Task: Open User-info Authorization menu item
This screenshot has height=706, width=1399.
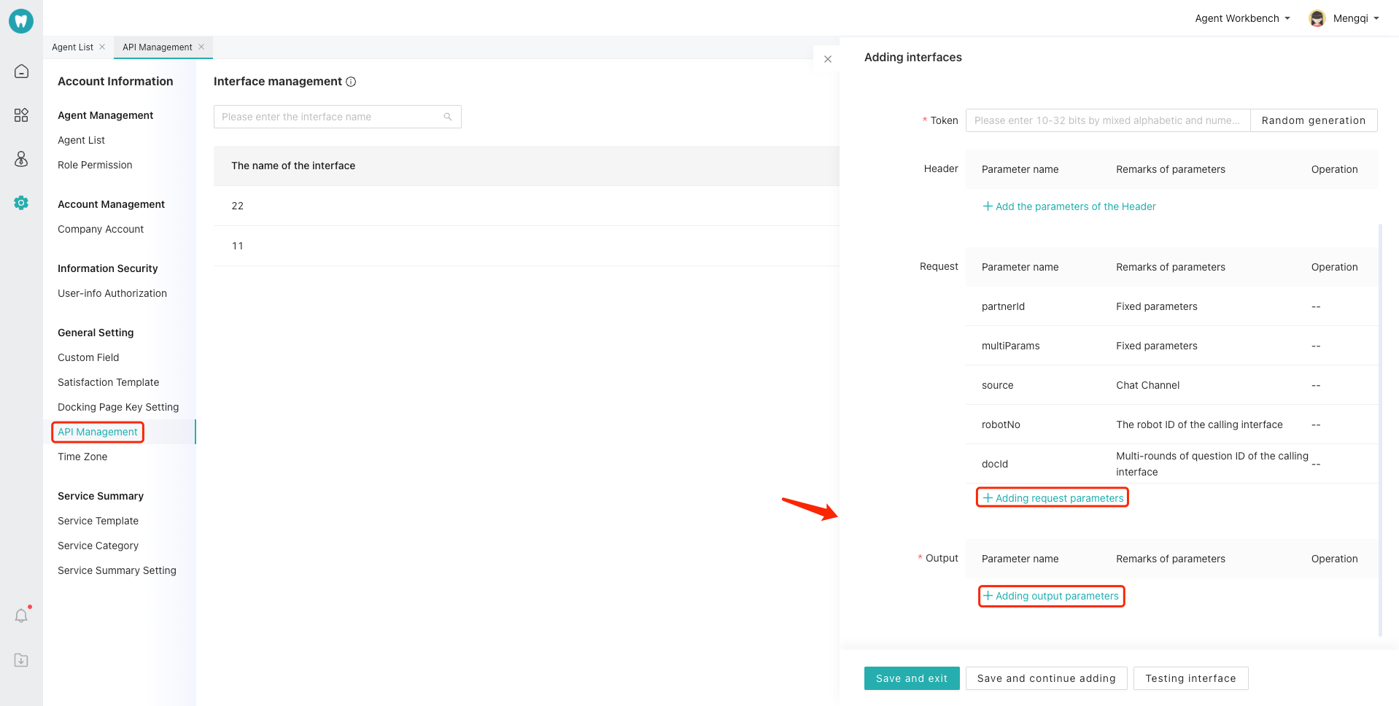Action: (x=112, y=293)
